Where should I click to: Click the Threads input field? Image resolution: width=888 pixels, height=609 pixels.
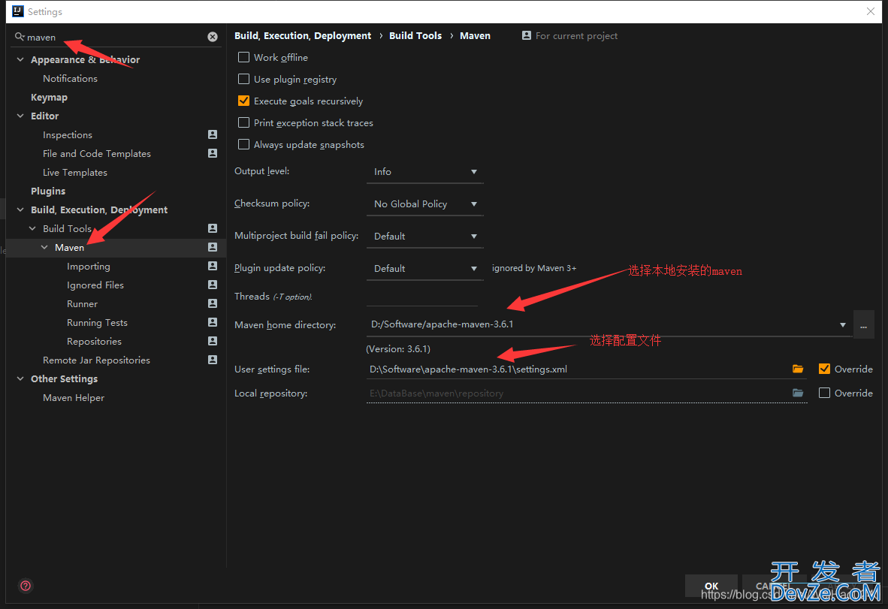click(x=422, y=296)
